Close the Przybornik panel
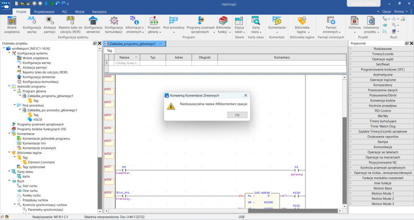 point(411,43)
